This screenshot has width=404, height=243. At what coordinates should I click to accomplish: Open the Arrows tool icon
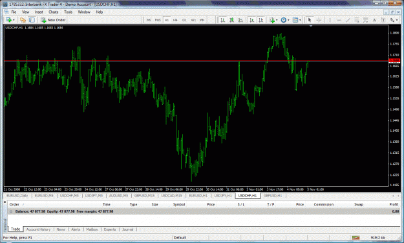(392, 20)
